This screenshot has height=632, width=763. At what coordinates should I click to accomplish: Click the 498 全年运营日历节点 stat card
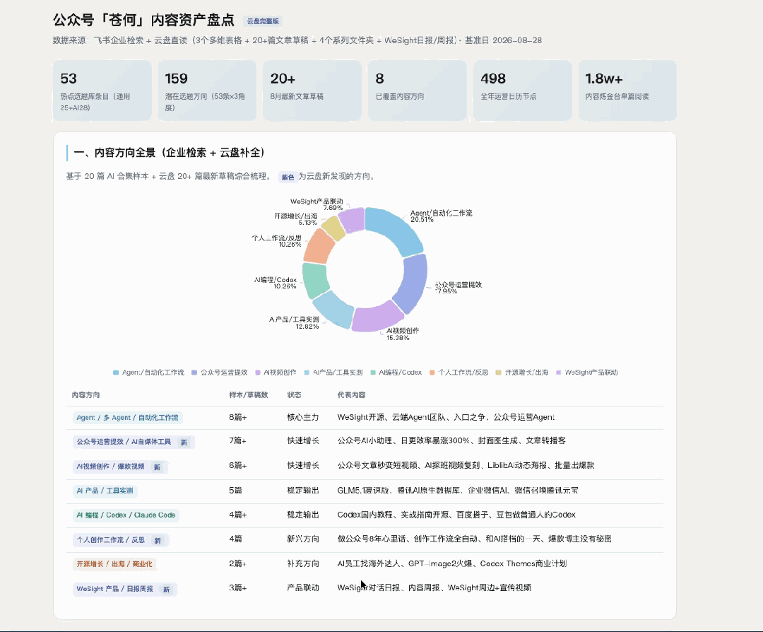click(x=523, y=90)
